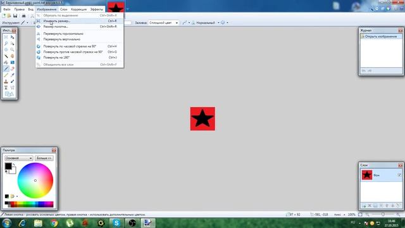The width and height of the screenshot is (405, 228).
Task: Open the palette management dropdown arrow
Action: pyautogui.click(x=17, y=196)
